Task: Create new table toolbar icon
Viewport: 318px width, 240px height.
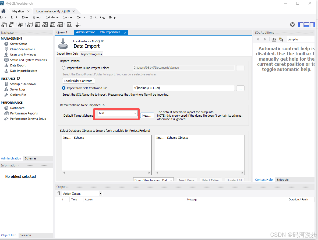Action: click(37, 25)
